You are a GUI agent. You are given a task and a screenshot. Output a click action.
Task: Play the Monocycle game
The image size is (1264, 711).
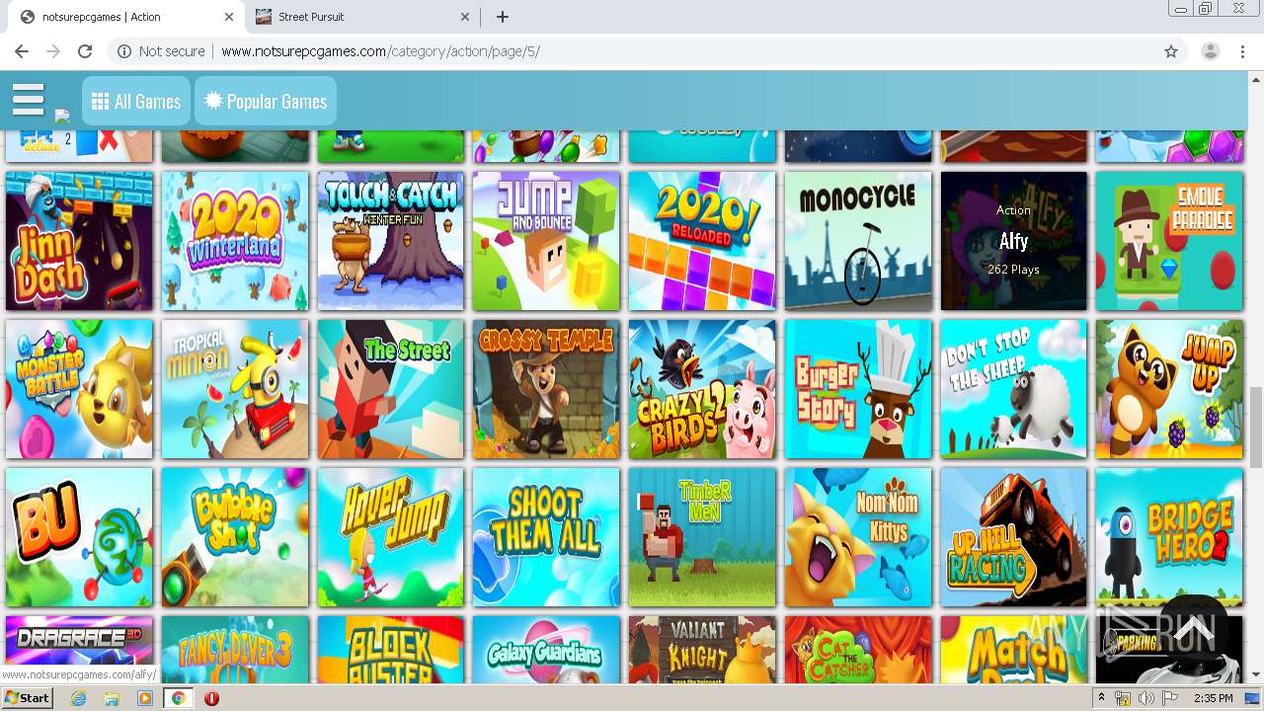pos(858,241)
